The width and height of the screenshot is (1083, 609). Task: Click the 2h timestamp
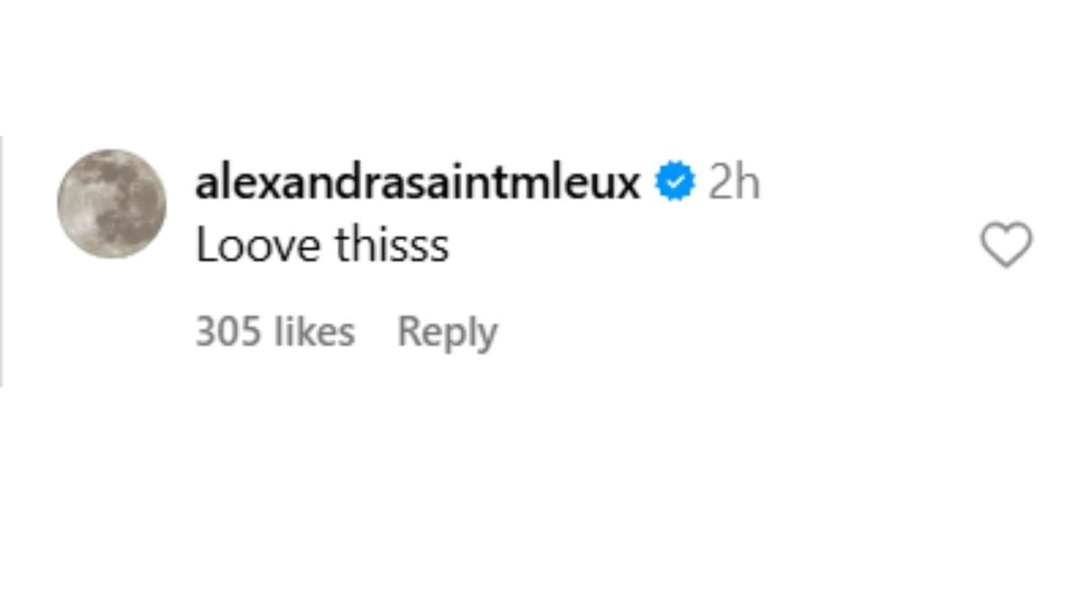(733, 180)
